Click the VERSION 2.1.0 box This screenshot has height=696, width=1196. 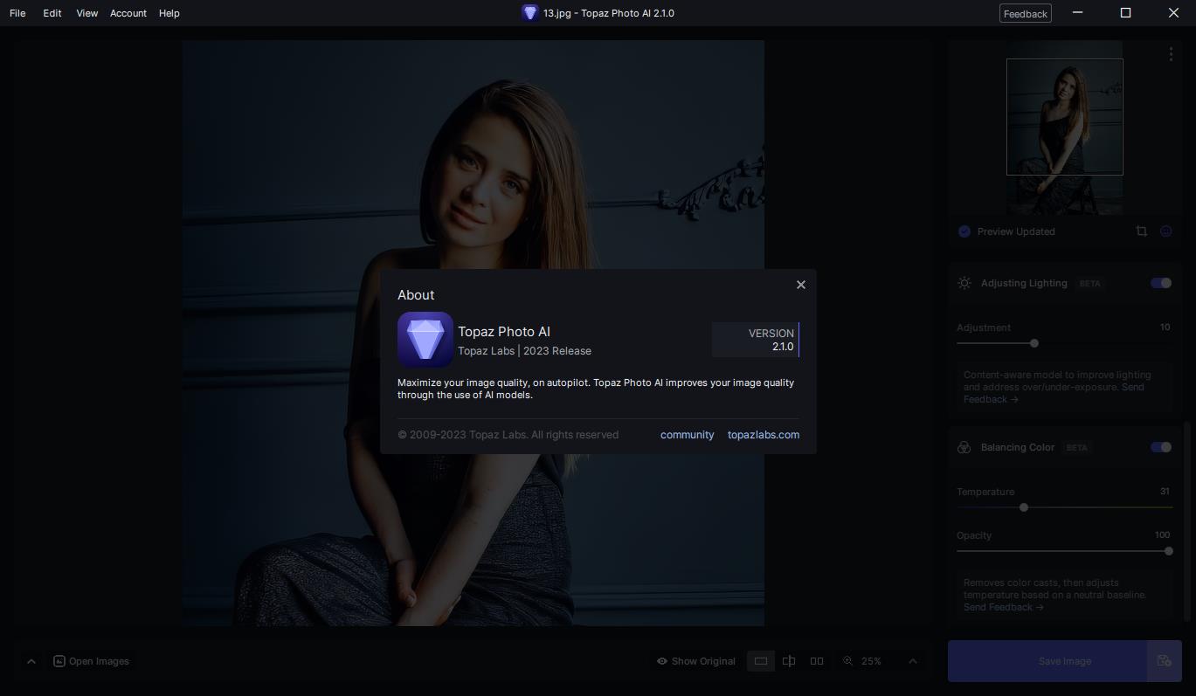pyautogui.click(x=756, y=340)
